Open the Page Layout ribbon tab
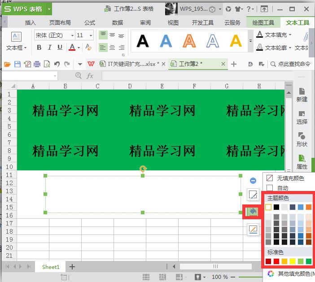Viewport: 315px width, 282px height. point(60,23)
